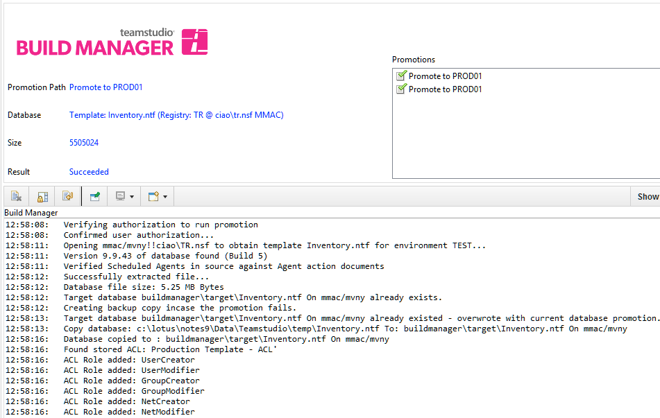
Task: Select log line 'ACL Role added: UserCreator'
Action: click(129, 360)
